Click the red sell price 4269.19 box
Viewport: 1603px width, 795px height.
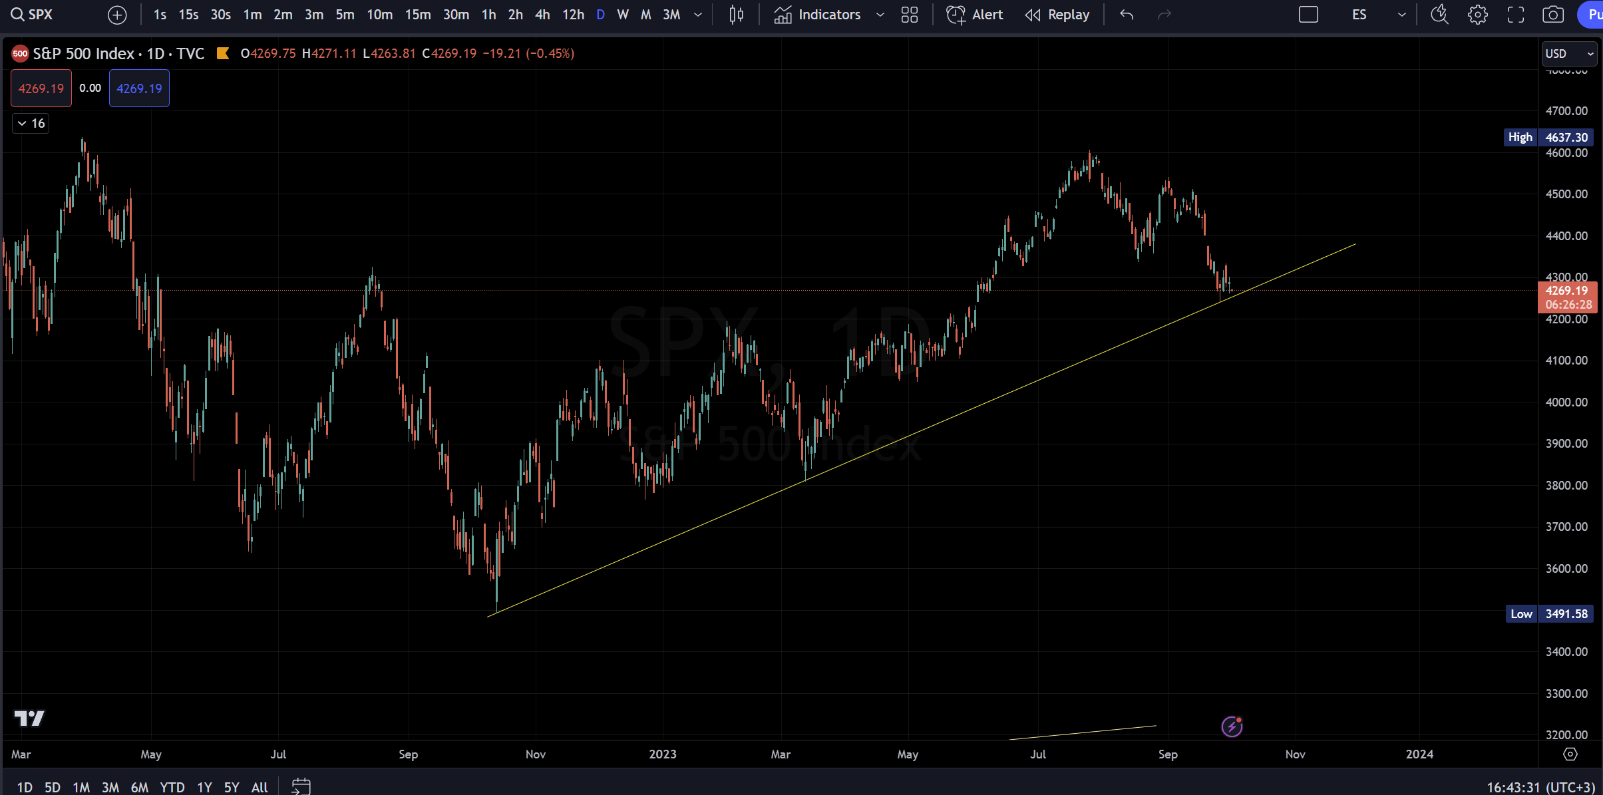point(41,88)
